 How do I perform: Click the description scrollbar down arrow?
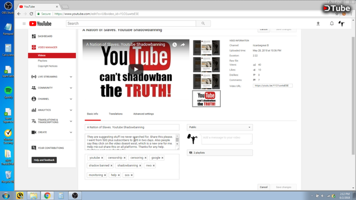(x=177, y=144)
